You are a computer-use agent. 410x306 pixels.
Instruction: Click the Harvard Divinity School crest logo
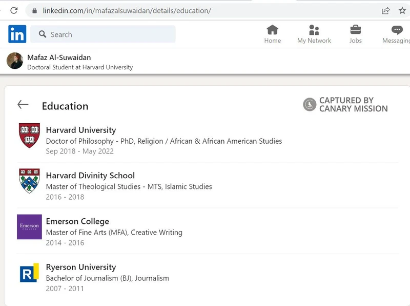click(30, 181)
